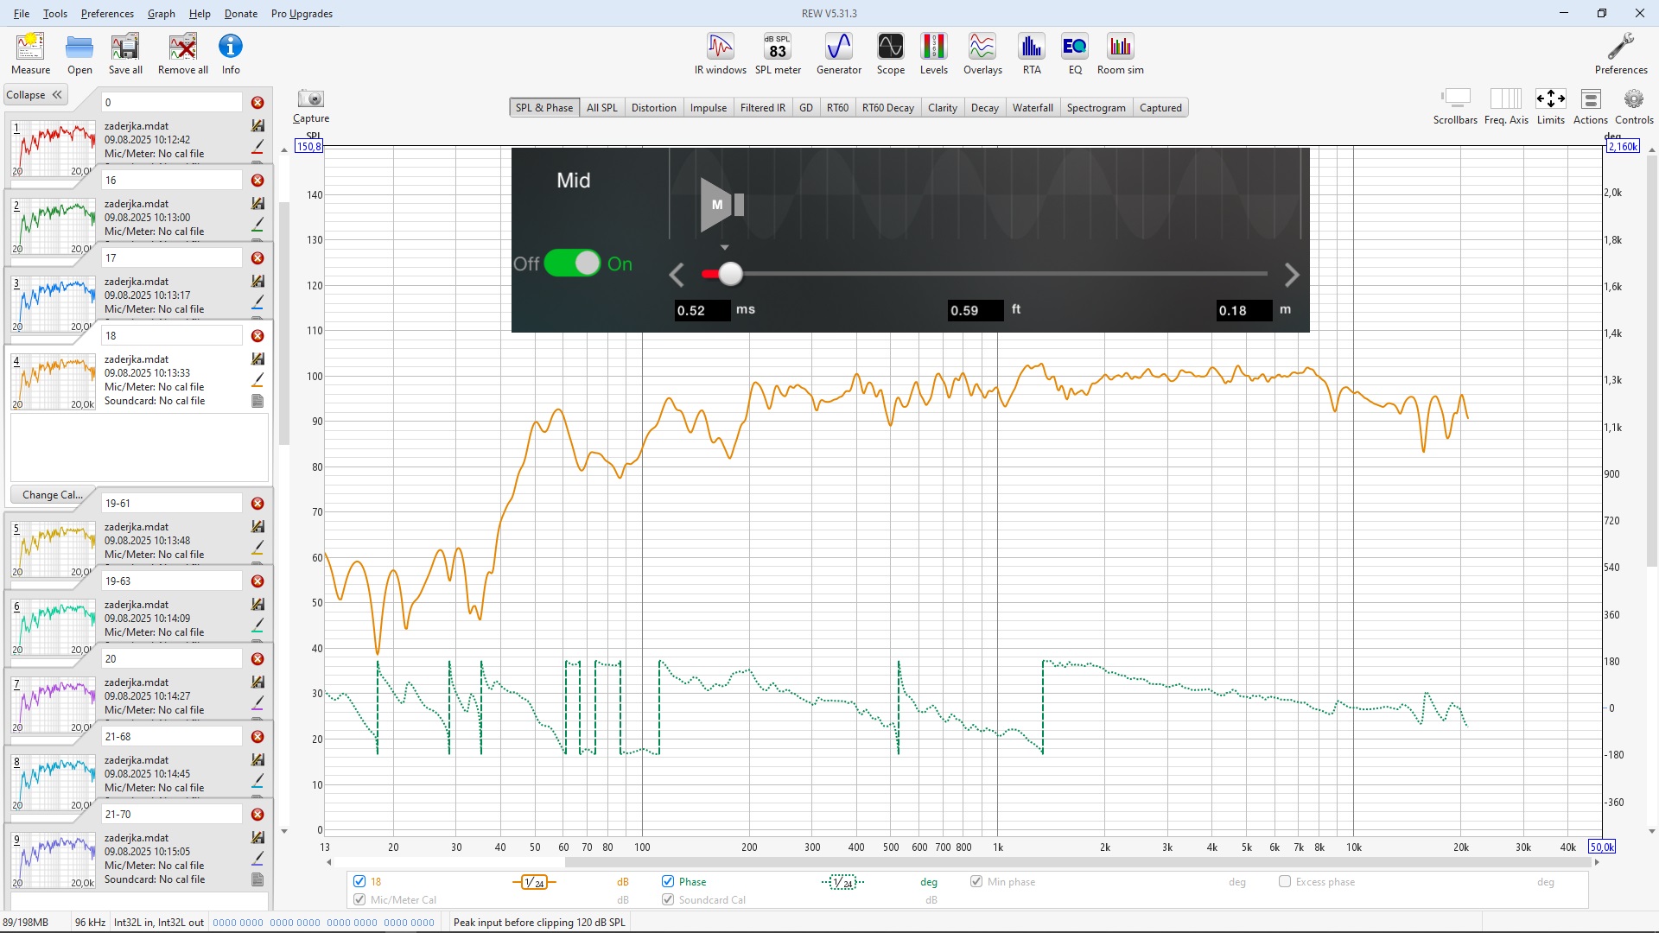Viewport: 1659px width, 933px height.
Task: Toggle the Mid Off/On switch
Action: click(572, 263)
